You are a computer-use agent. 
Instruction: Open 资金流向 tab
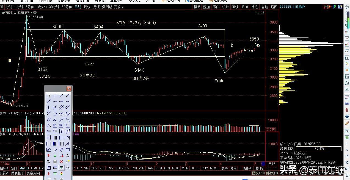pos(33,173)
